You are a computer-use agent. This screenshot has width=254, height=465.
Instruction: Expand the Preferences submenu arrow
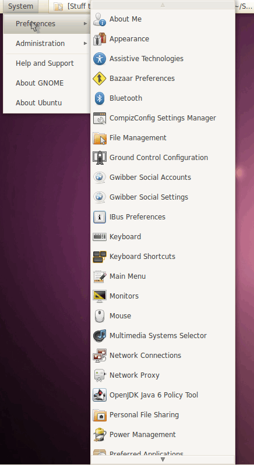86,24
